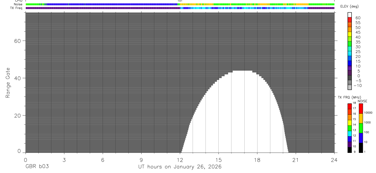Click the 'TX Freq' row label at top left

(17, 8)
